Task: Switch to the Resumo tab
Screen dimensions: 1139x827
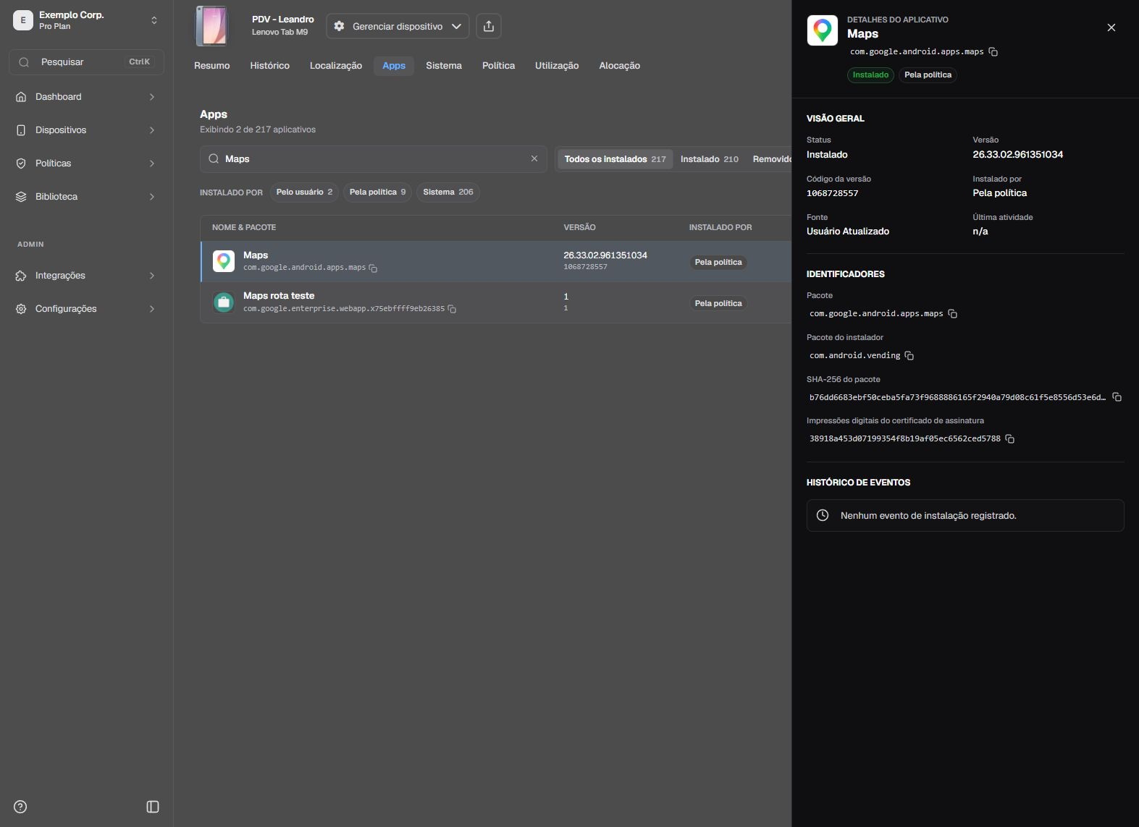Action: tap(212, 66)
